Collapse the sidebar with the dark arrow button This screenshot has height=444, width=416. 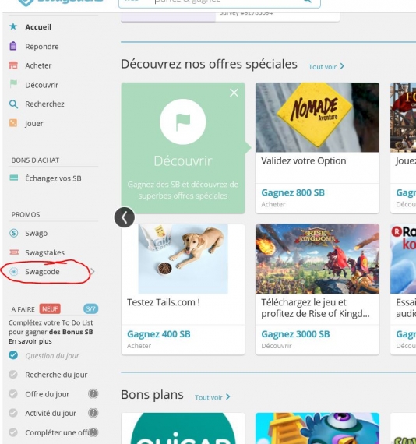pos(125,217)
